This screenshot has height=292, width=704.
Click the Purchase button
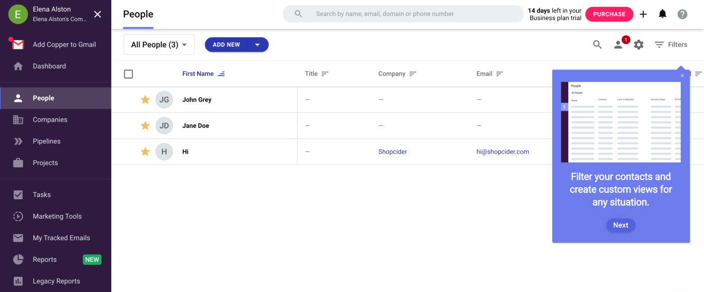click(x=609, y=14)
